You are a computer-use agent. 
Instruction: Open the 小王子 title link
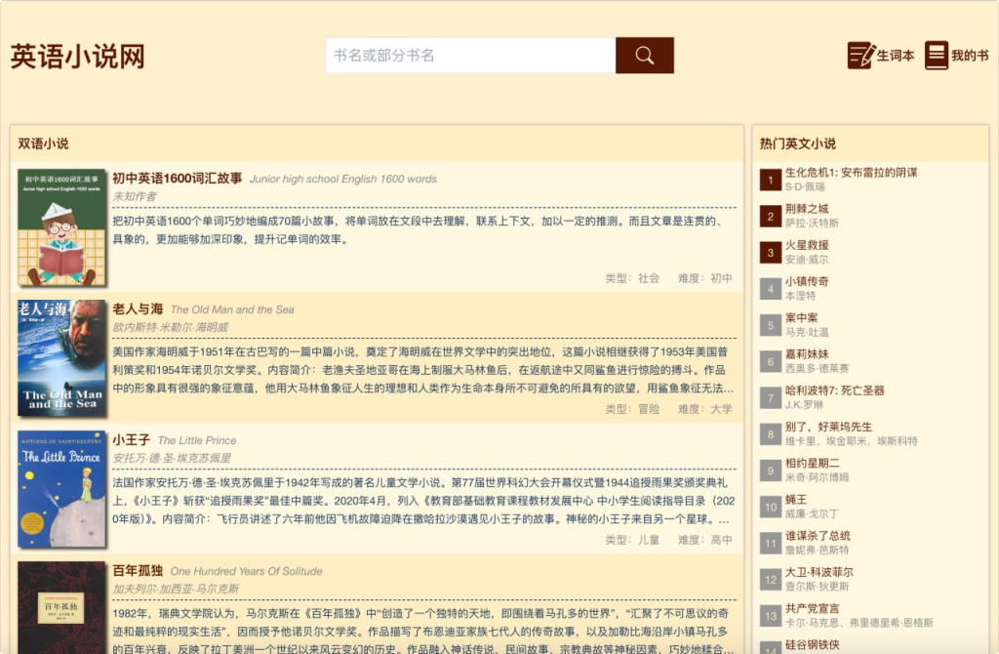pos(131,440)
